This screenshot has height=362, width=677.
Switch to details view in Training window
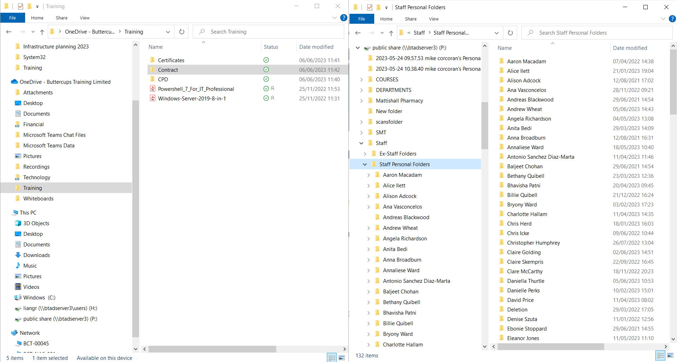[332, 358]
